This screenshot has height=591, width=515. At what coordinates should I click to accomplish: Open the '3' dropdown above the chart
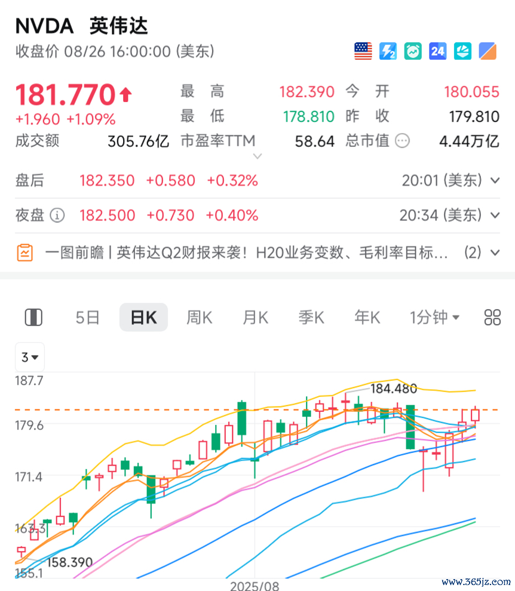click(29, 358)
